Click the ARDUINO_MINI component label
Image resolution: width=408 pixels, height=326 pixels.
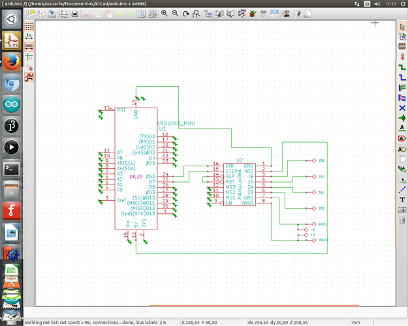176,123
